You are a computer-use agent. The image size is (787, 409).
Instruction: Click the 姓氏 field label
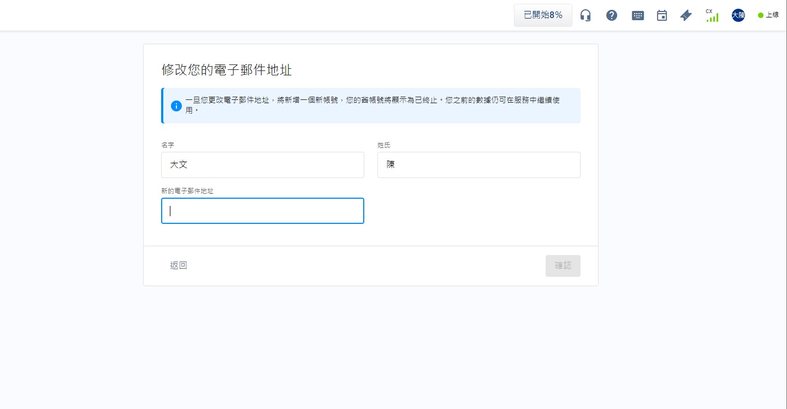click(x=384, y=145)
